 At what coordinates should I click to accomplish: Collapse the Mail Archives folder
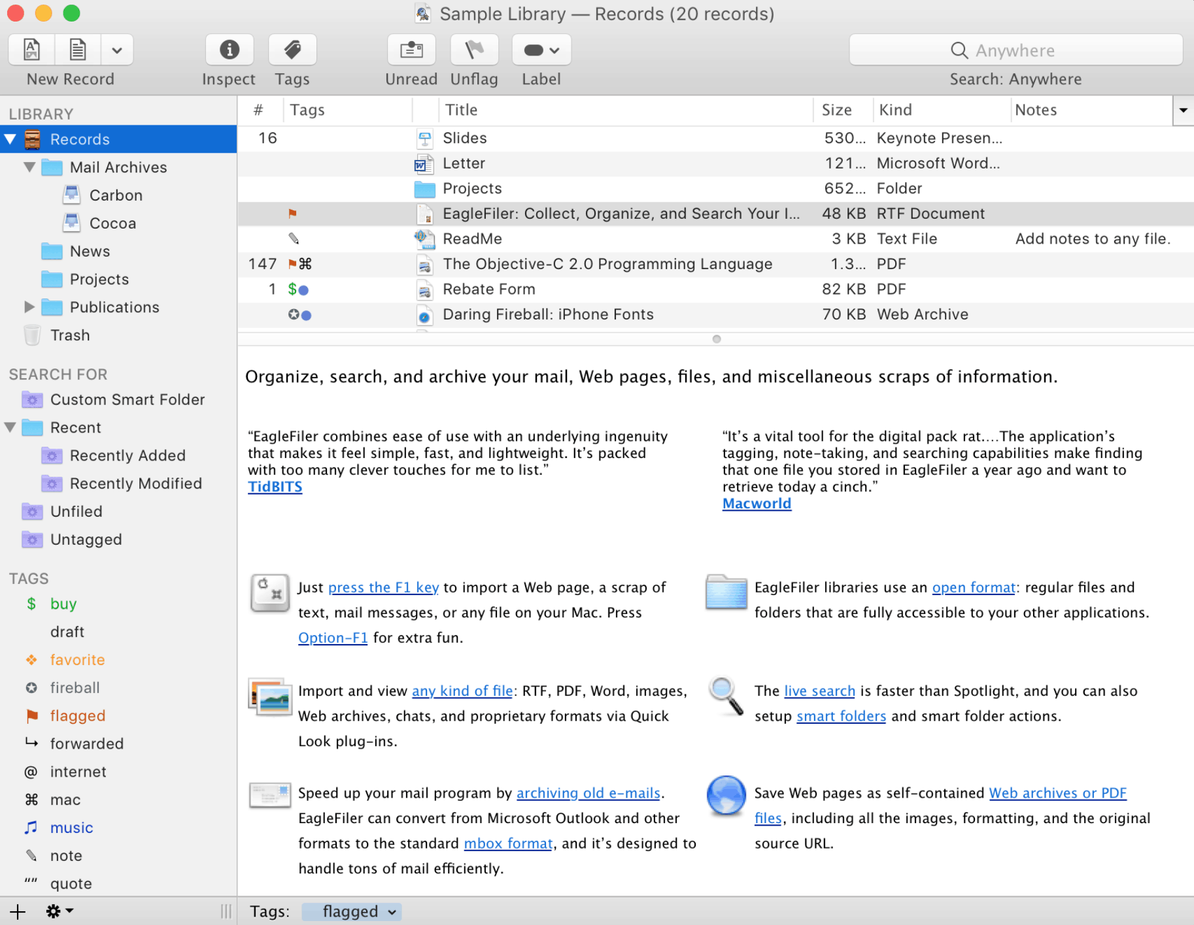click(x=29, y=167)
